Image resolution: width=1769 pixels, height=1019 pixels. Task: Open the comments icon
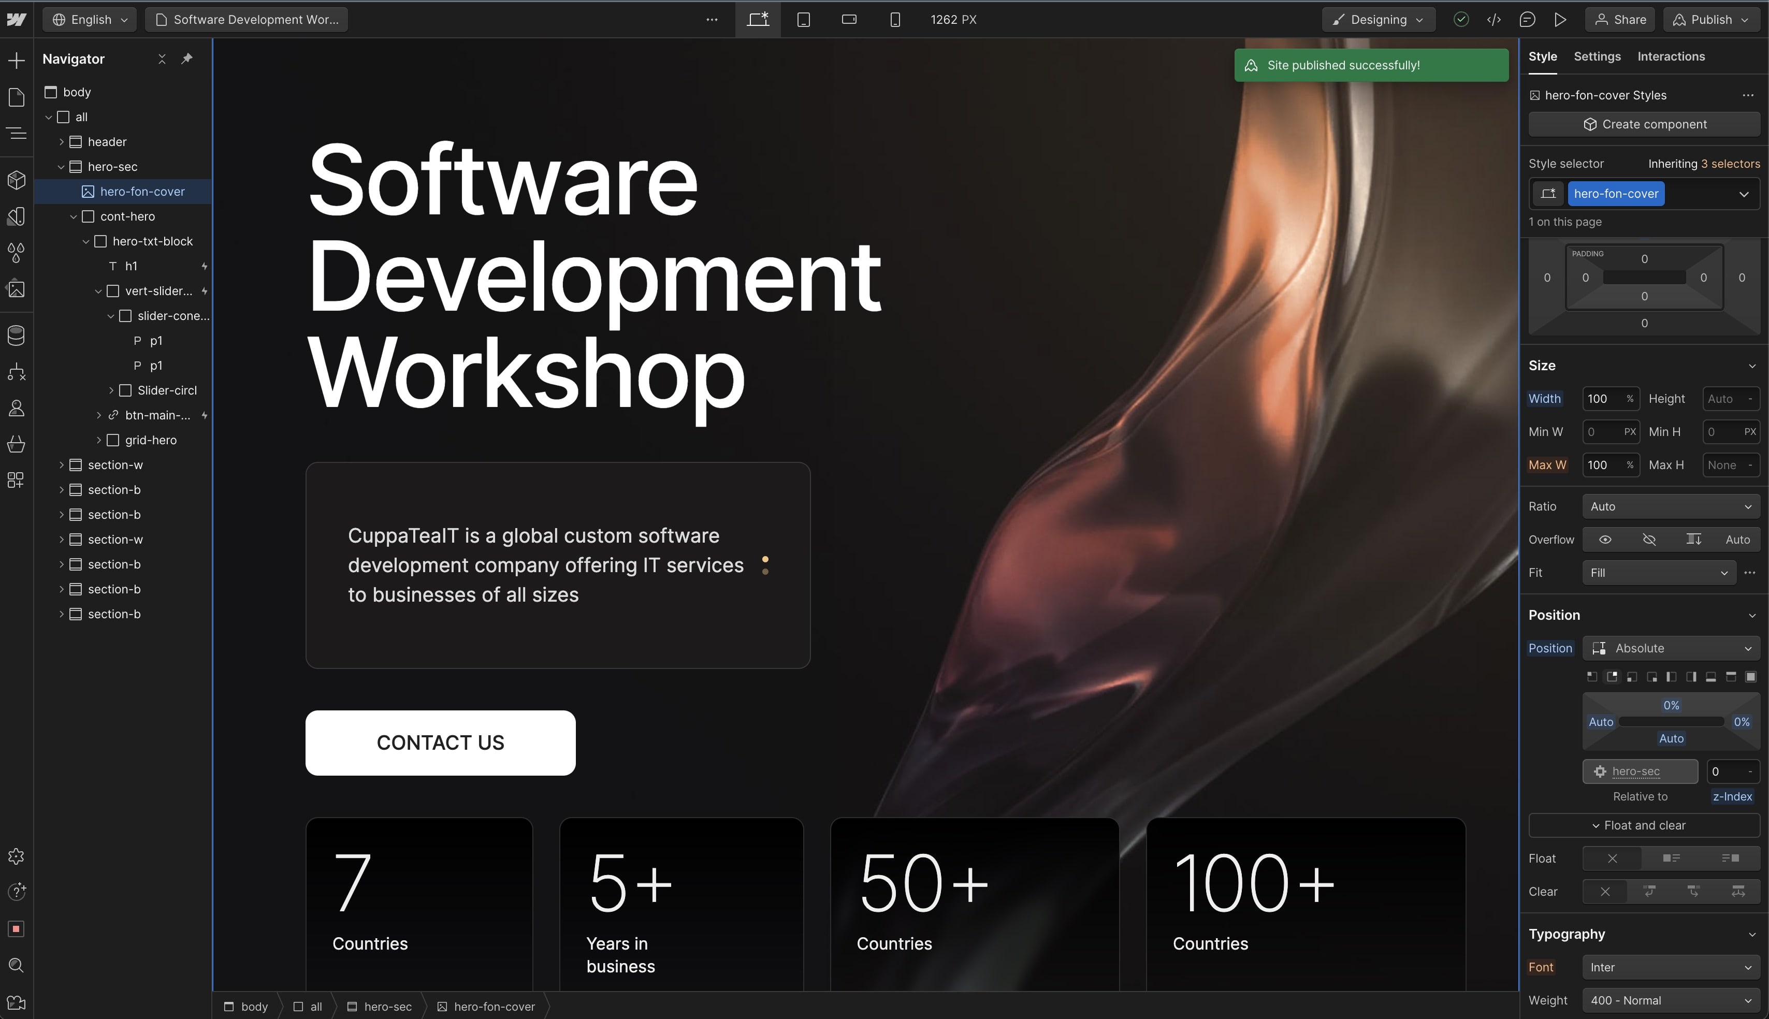(x=1527, y=20)
